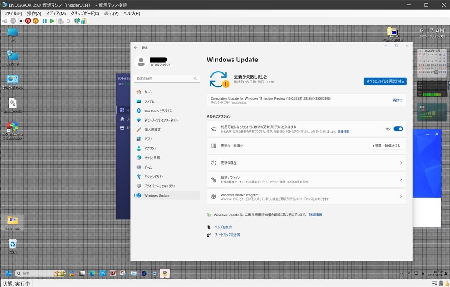Click 詳細情報 link about carbon emissions
The height and width of the screenshot is (287, 450).
coord(316,215)
